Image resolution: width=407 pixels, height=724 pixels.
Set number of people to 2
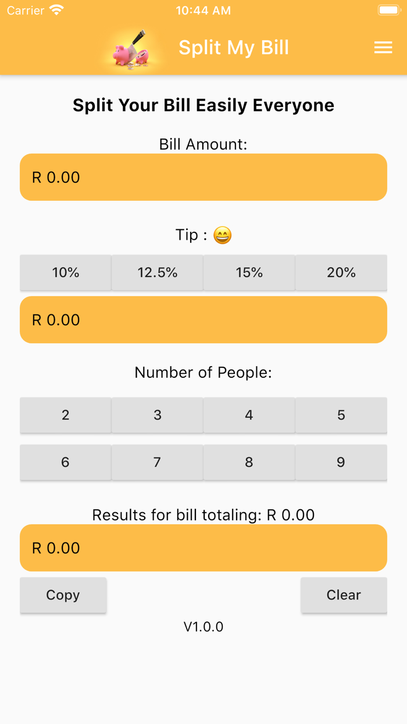pyautogui.click(x=66, y=415)
